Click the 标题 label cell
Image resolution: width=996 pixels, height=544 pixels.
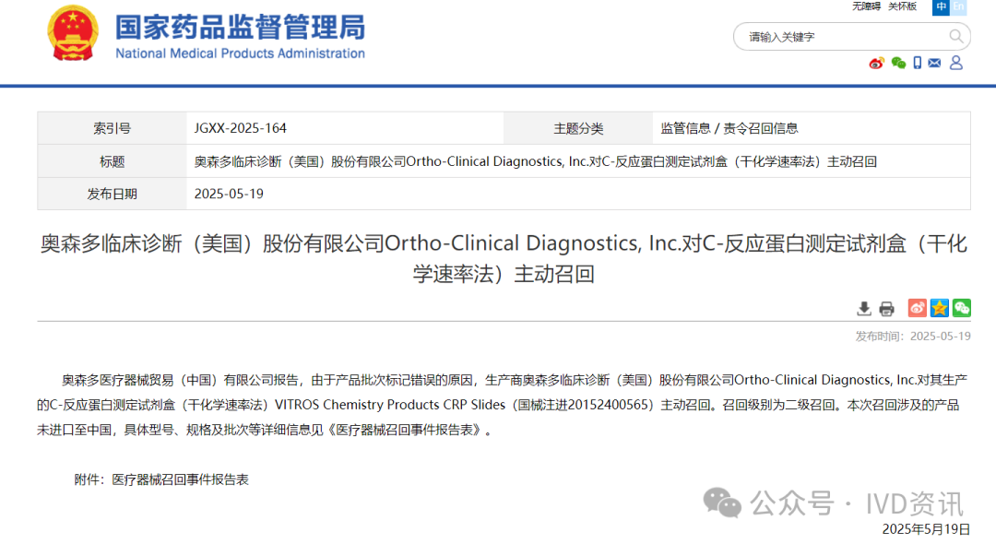pos(112,161)
